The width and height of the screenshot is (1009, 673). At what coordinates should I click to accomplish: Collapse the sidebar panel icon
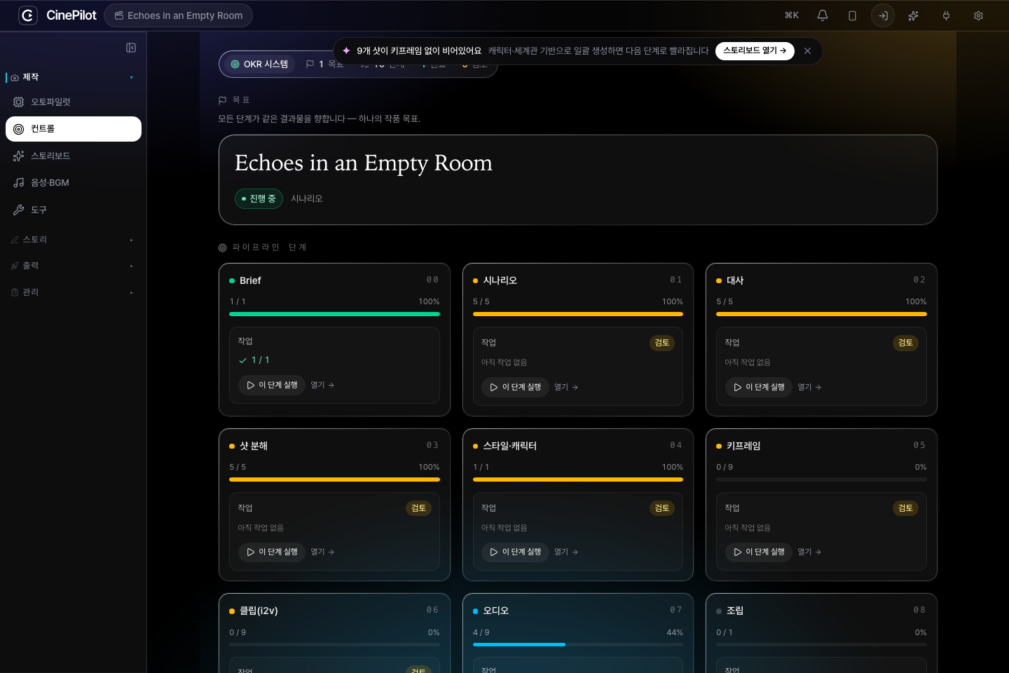coord(131,48)
